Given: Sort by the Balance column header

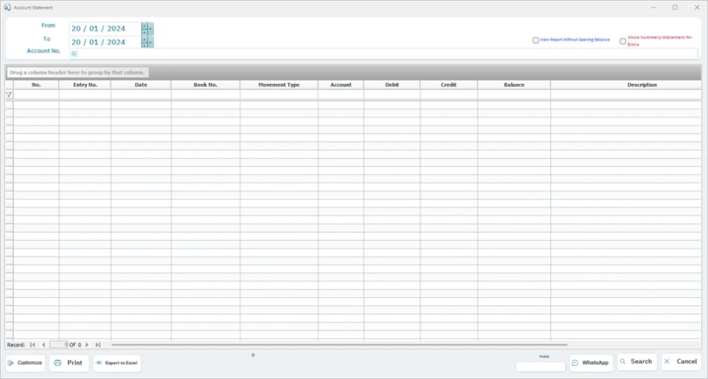Looking at the screenshot, I should [514, 85].
